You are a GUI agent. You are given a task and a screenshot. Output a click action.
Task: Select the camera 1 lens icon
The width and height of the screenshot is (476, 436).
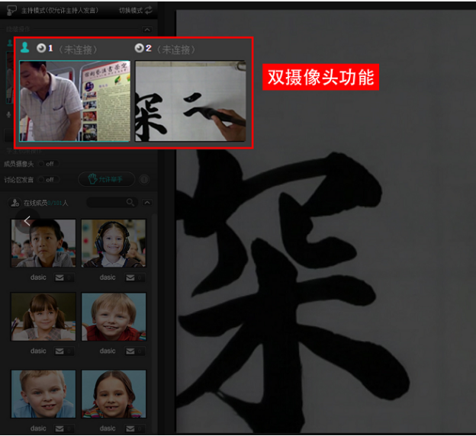click(41, 48)
